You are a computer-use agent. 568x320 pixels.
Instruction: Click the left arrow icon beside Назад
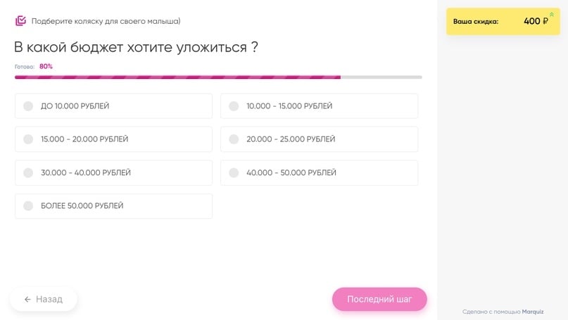coord(27,300)
